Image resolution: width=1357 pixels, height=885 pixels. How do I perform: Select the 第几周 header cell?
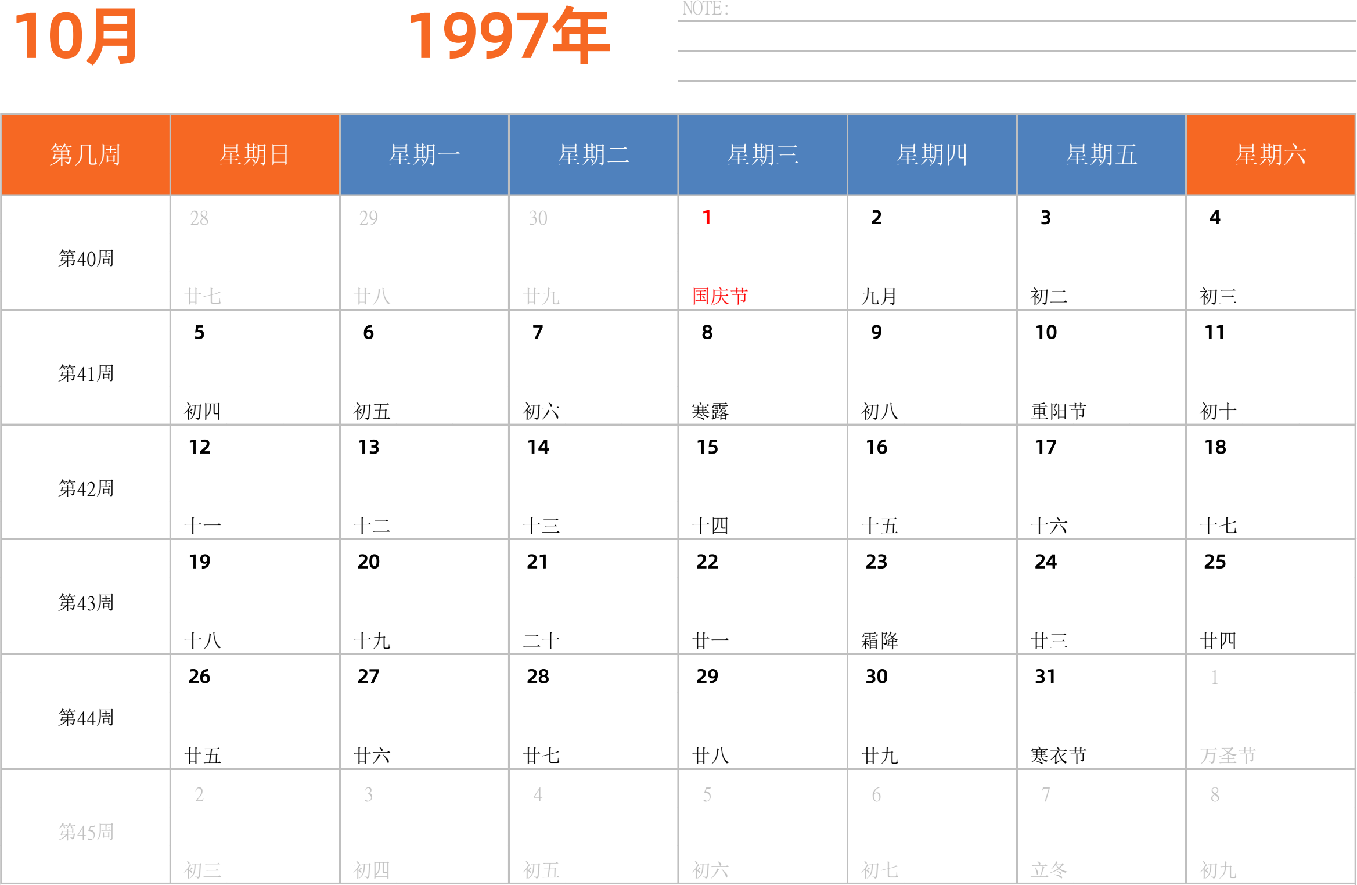(x=85, y=154)
